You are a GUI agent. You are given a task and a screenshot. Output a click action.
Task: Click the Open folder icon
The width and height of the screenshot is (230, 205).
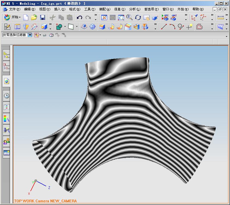click(34, 17)
